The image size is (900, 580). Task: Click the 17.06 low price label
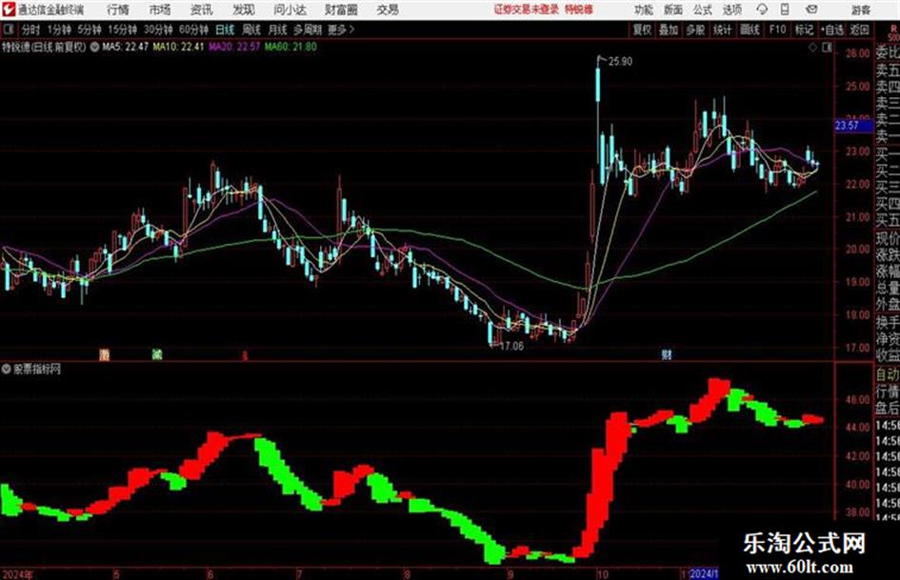(x=511, y=347)
